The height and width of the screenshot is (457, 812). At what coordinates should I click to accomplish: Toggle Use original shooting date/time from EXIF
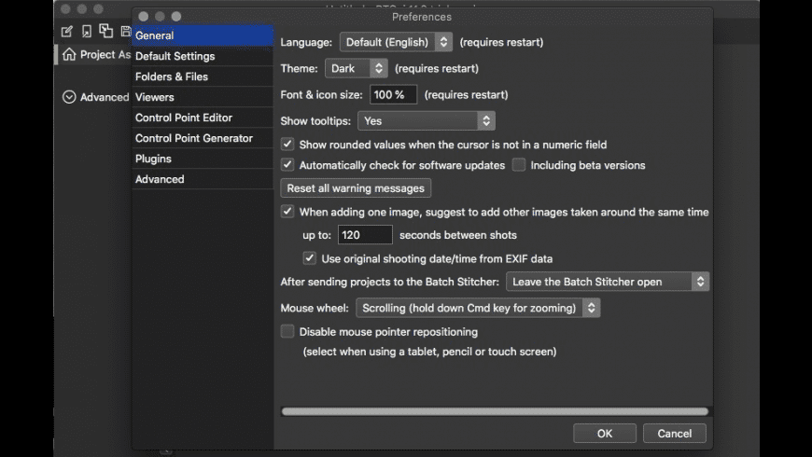tap(310, 258)
